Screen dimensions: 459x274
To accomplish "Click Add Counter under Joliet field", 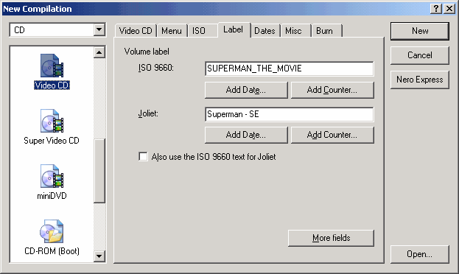I will 332,135.
